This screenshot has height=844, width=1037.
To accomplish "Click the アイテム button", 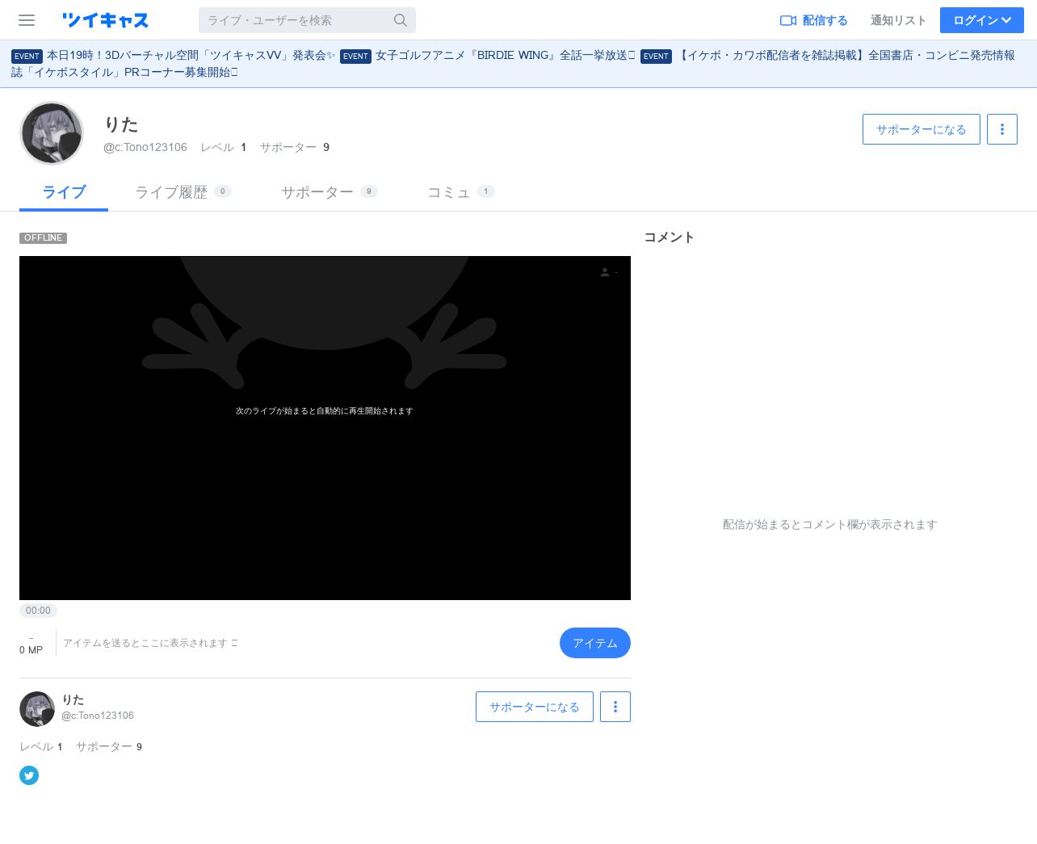I will [595, 643].
